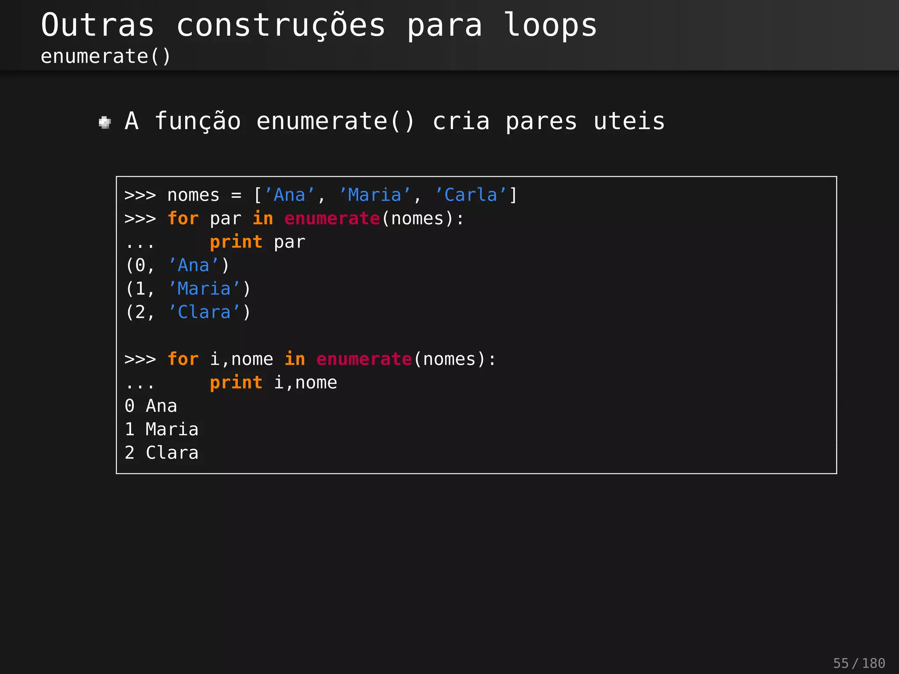Click the page counter '55 / 180'

(x=859, y=663)
